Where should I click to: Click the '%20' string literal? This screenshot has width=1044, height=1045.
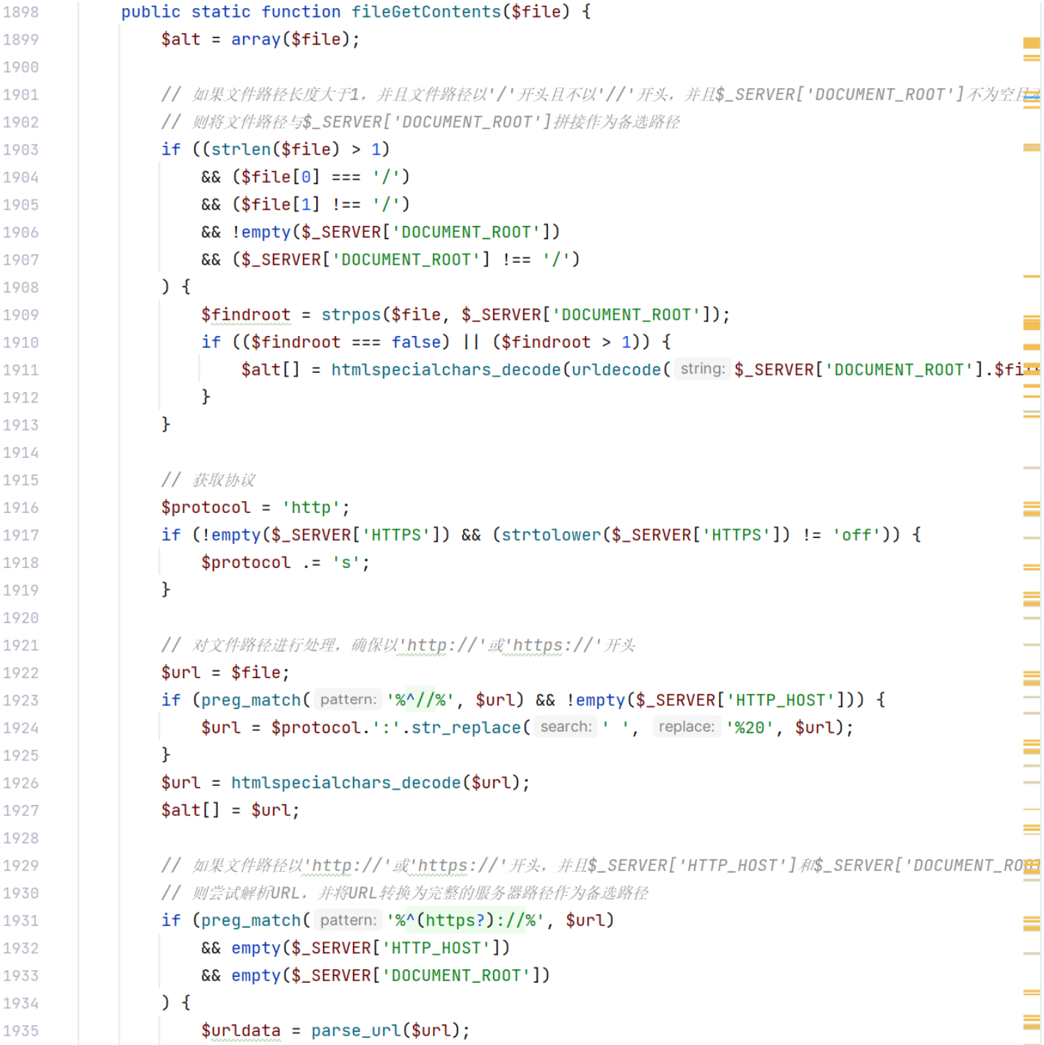(750, 728)
